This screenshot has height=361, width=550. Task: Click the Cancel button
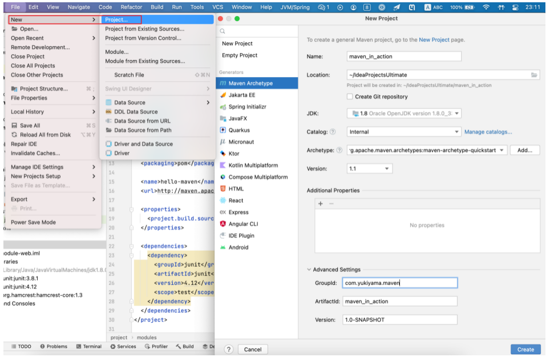point(253,350)
